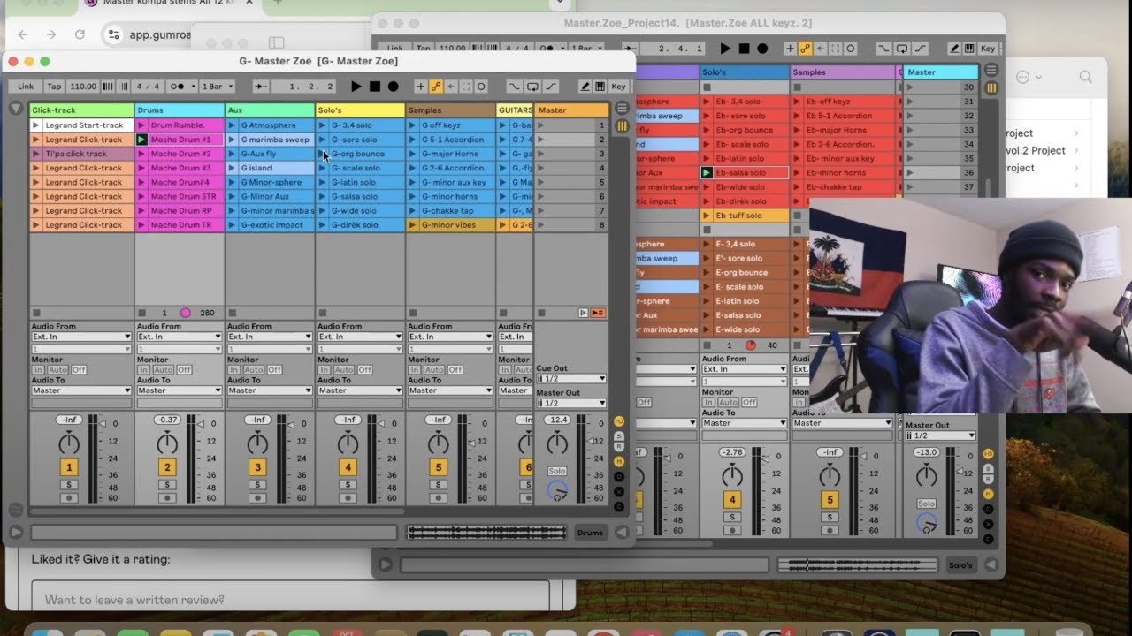Click the Drums label in bottom status bar

(590, 533)
